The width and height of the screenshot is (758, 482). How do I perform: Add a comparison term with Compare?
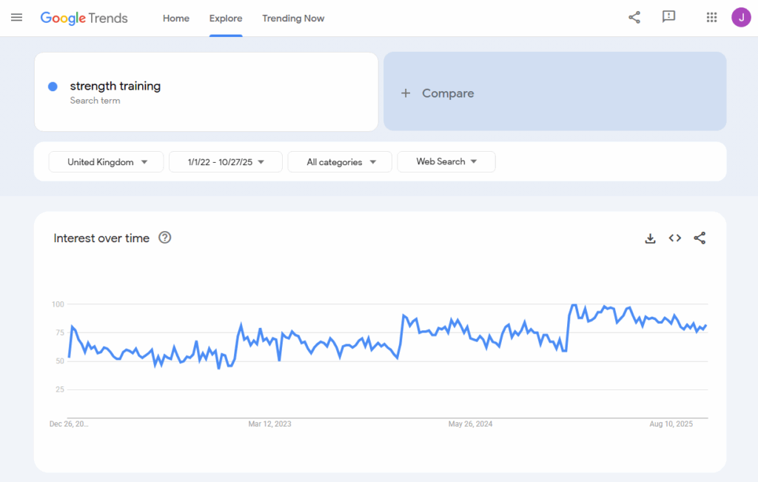(437, 93)
